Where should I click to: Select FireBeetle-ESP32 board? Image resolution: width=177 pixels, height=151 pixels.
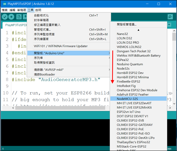coord(139,81)
